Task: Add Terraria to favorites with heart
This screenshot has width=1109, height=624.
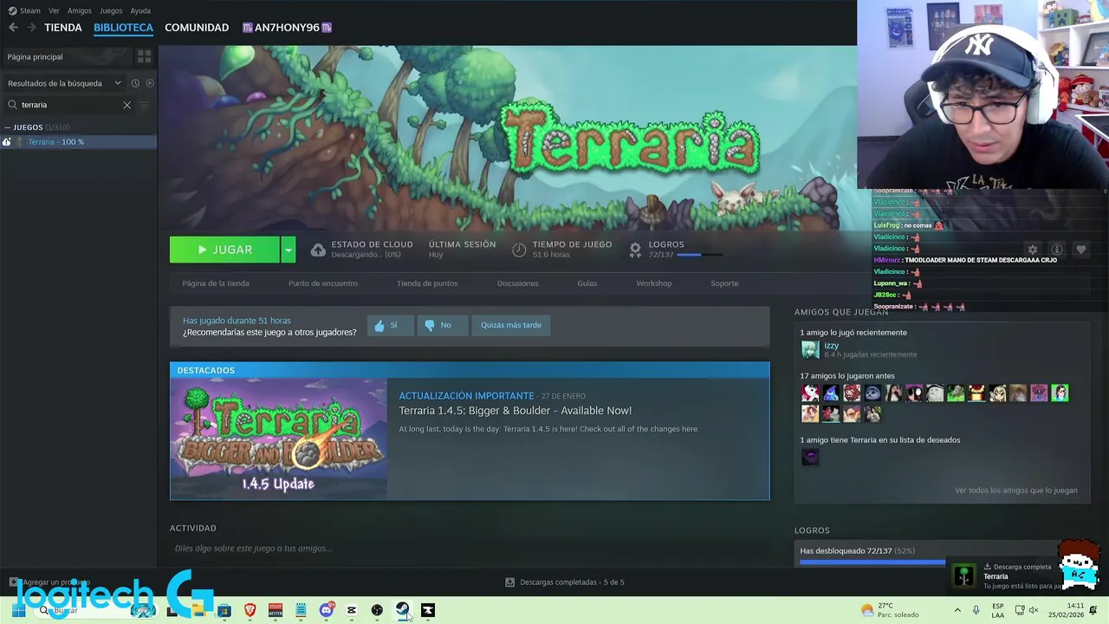Action: (1080, 250)
